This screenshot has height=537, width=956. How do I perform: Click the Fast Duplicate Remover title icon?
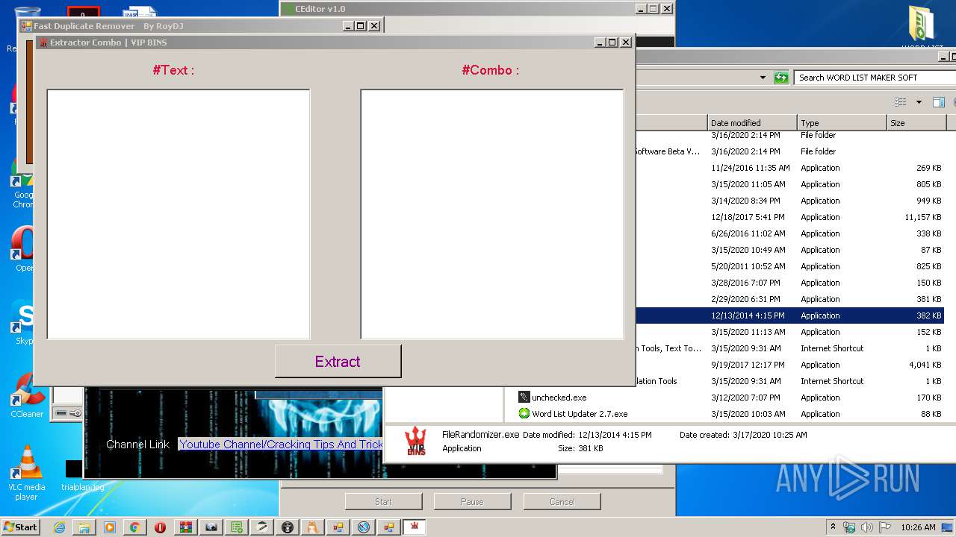point(27,26)
